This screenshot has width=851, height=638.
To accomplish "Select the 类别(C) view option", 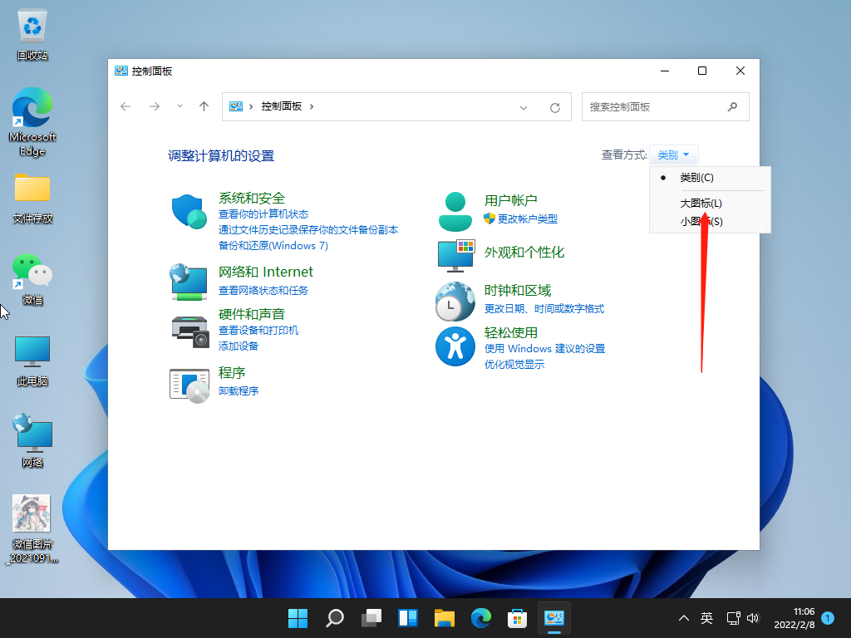I will click(x=696, y=178).
